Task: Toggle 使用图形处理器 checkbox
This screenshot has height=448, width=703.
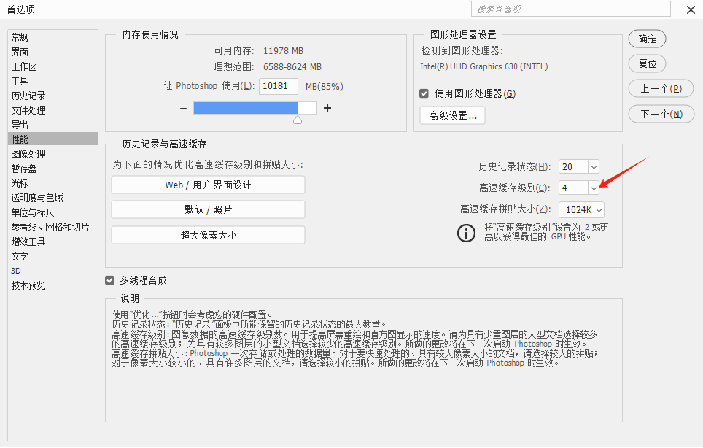Action: 424,93
